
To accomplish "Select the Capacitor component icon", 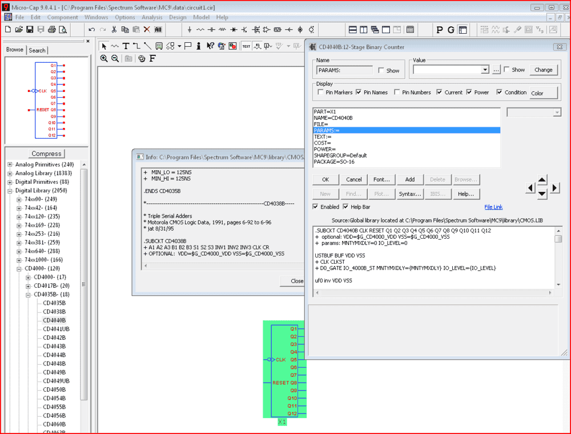I will [x=211, y=30].
